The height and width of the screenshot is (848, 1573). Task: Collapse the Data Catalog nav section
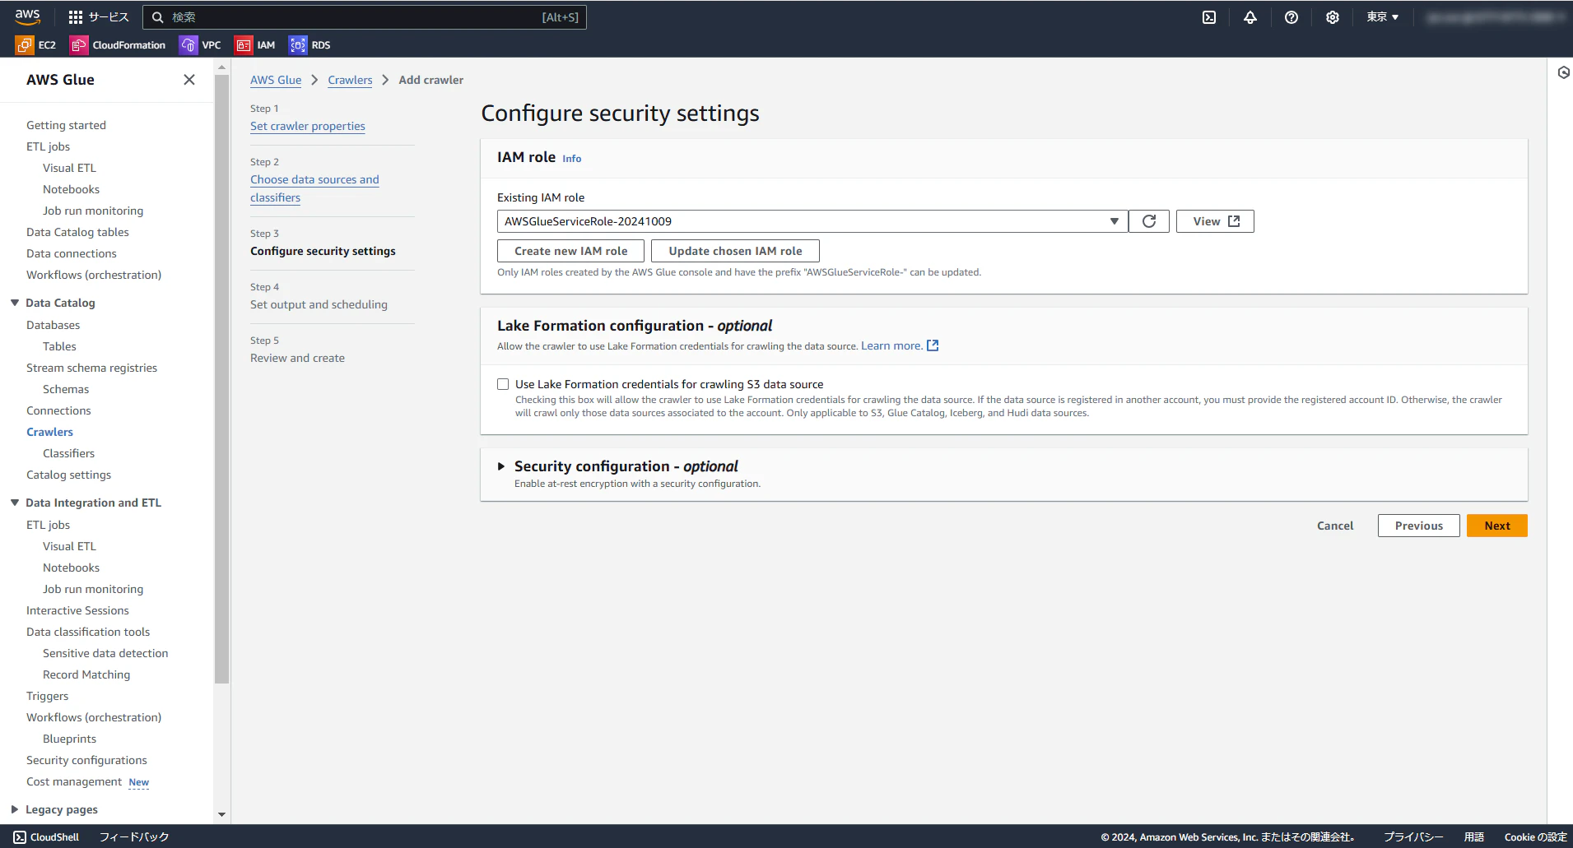15,303
